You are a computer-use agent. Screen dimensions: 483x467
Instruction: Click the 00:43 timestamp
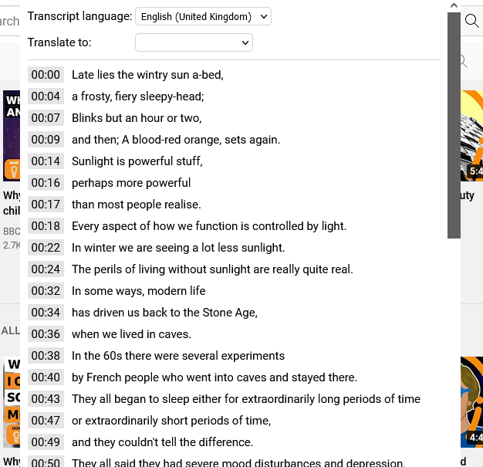(x=46, y=398)
